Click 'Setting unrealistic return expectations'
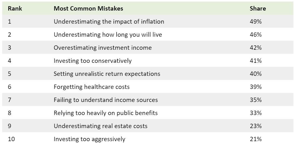This screenshot has width=294, height=143. (x=107, y=74)
